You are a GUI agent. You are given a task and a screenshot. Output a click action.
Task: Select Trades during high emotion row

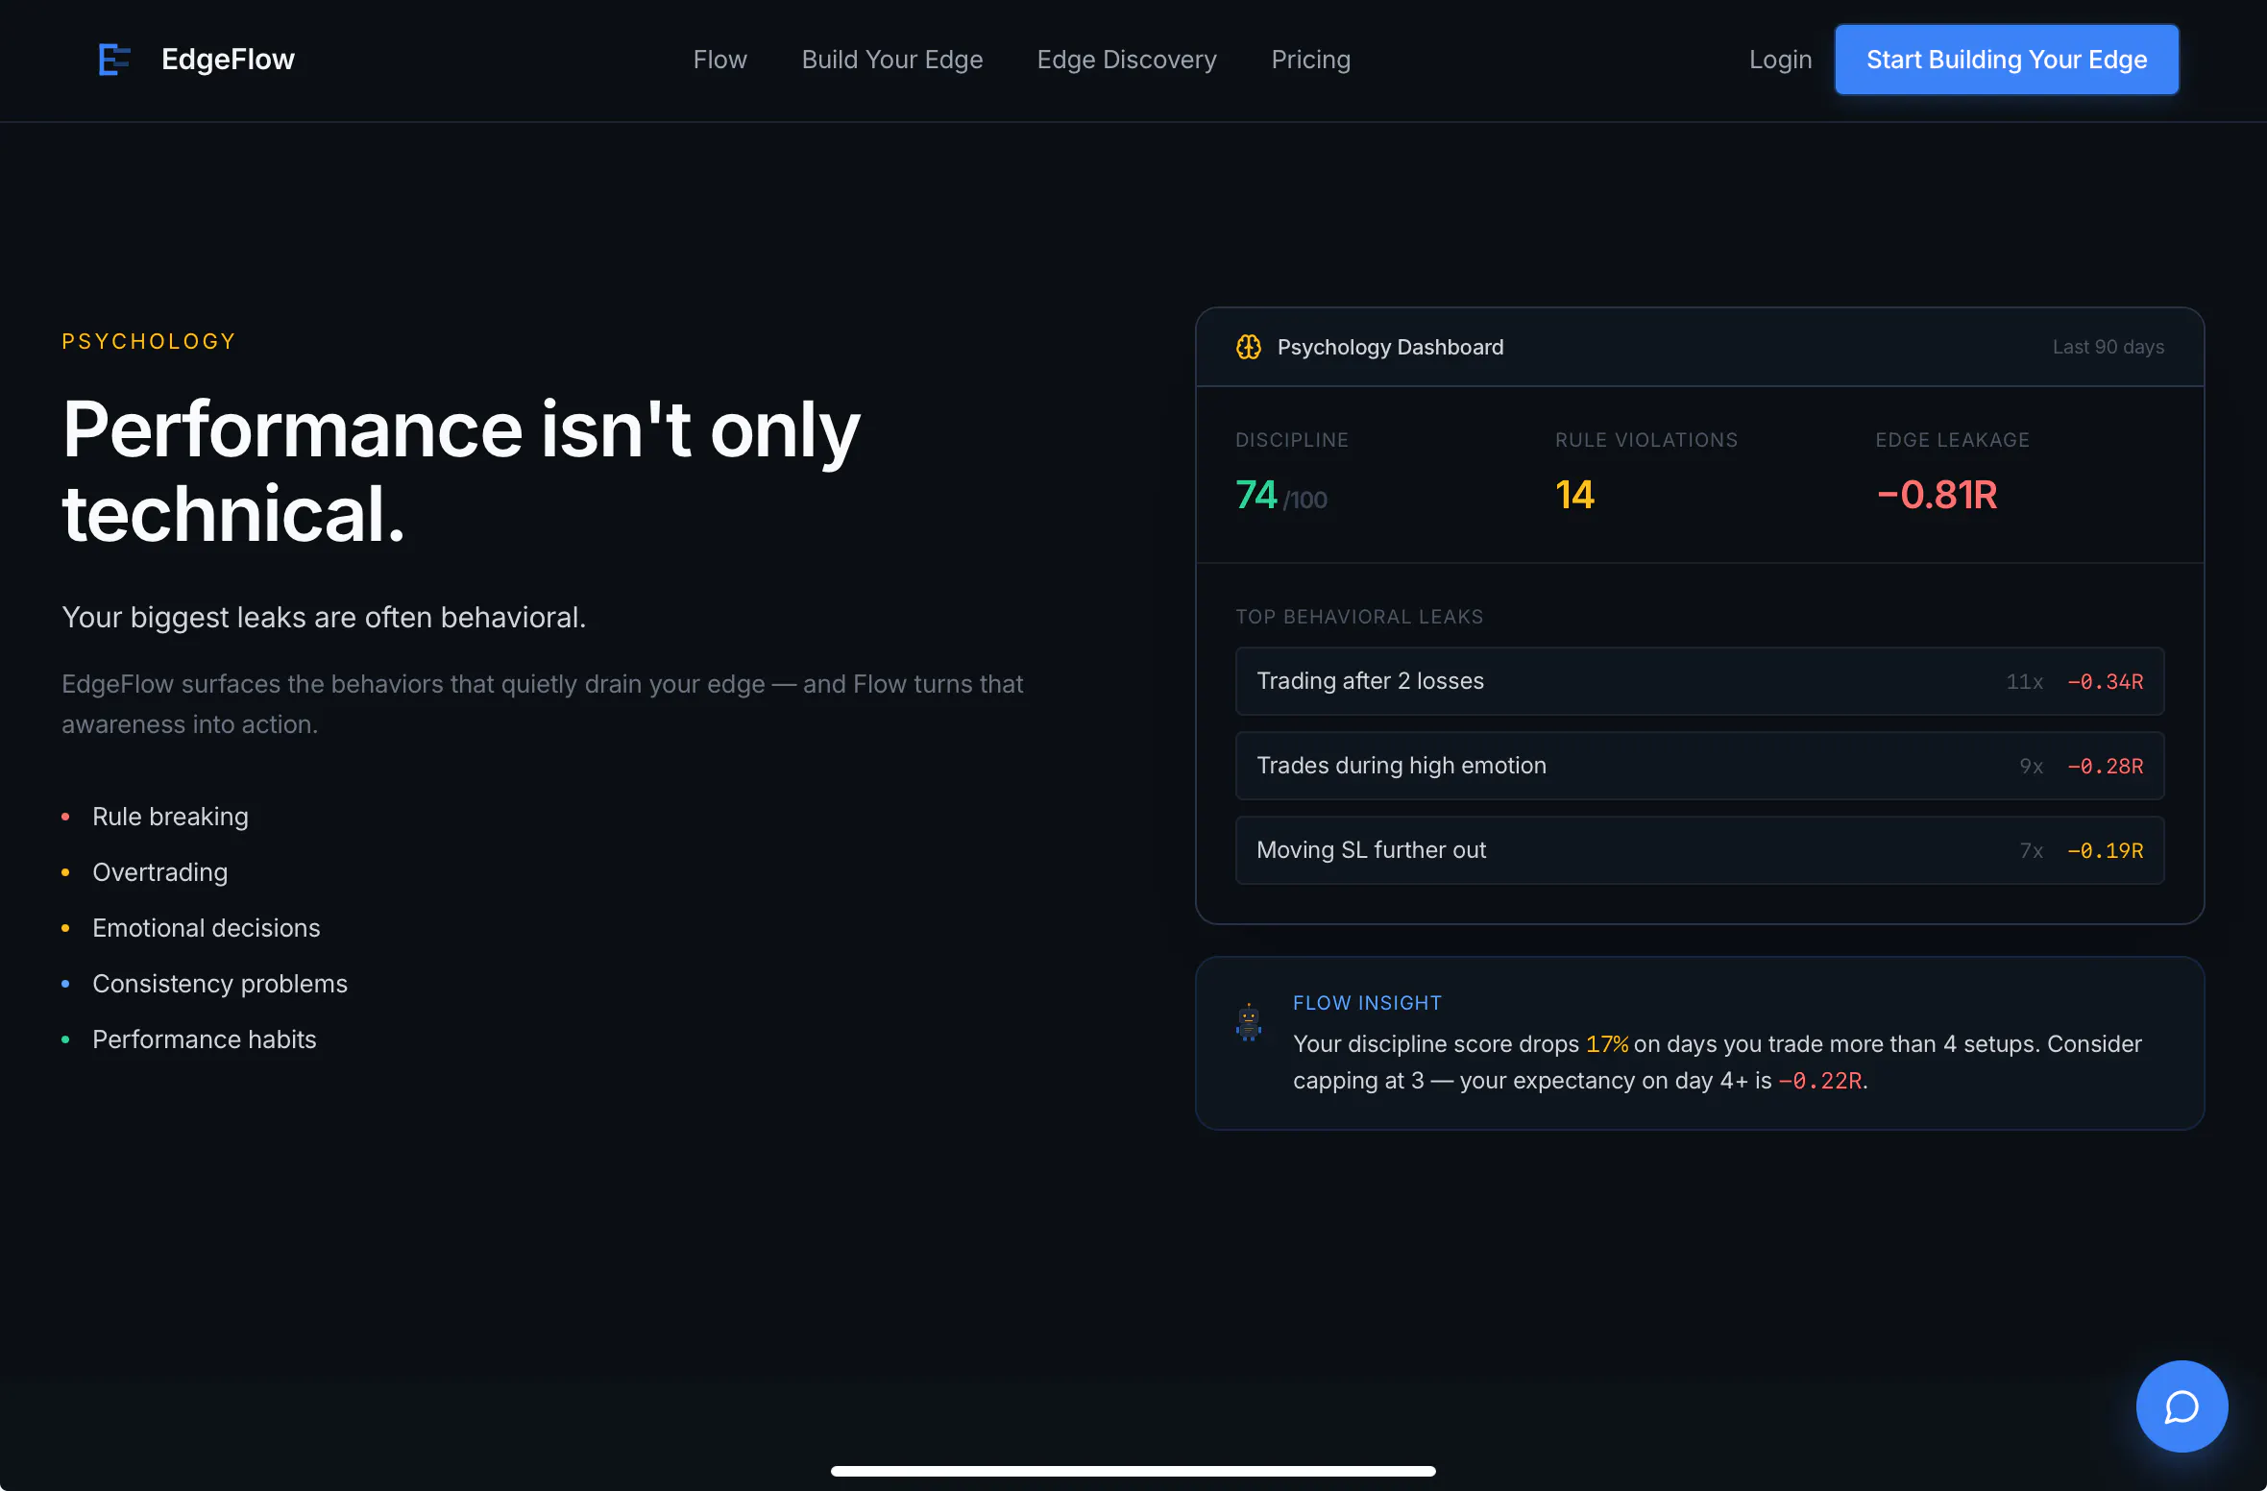point(1699,766)
